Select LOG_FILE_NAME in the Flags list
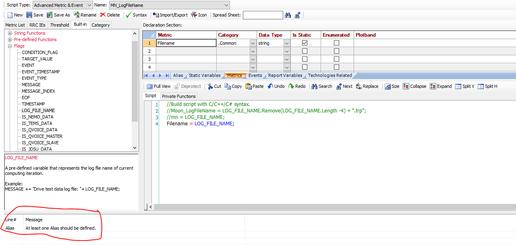 (38, 110)
